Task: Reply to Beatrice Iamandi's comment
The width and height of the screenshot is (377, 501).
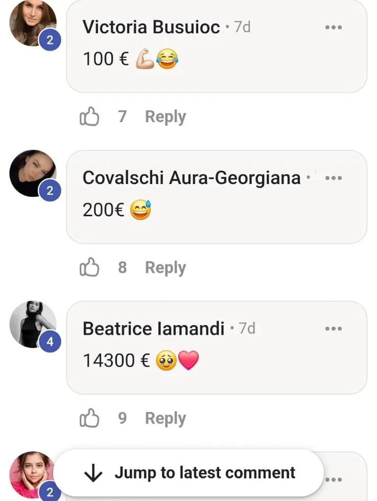Action: 165,418
